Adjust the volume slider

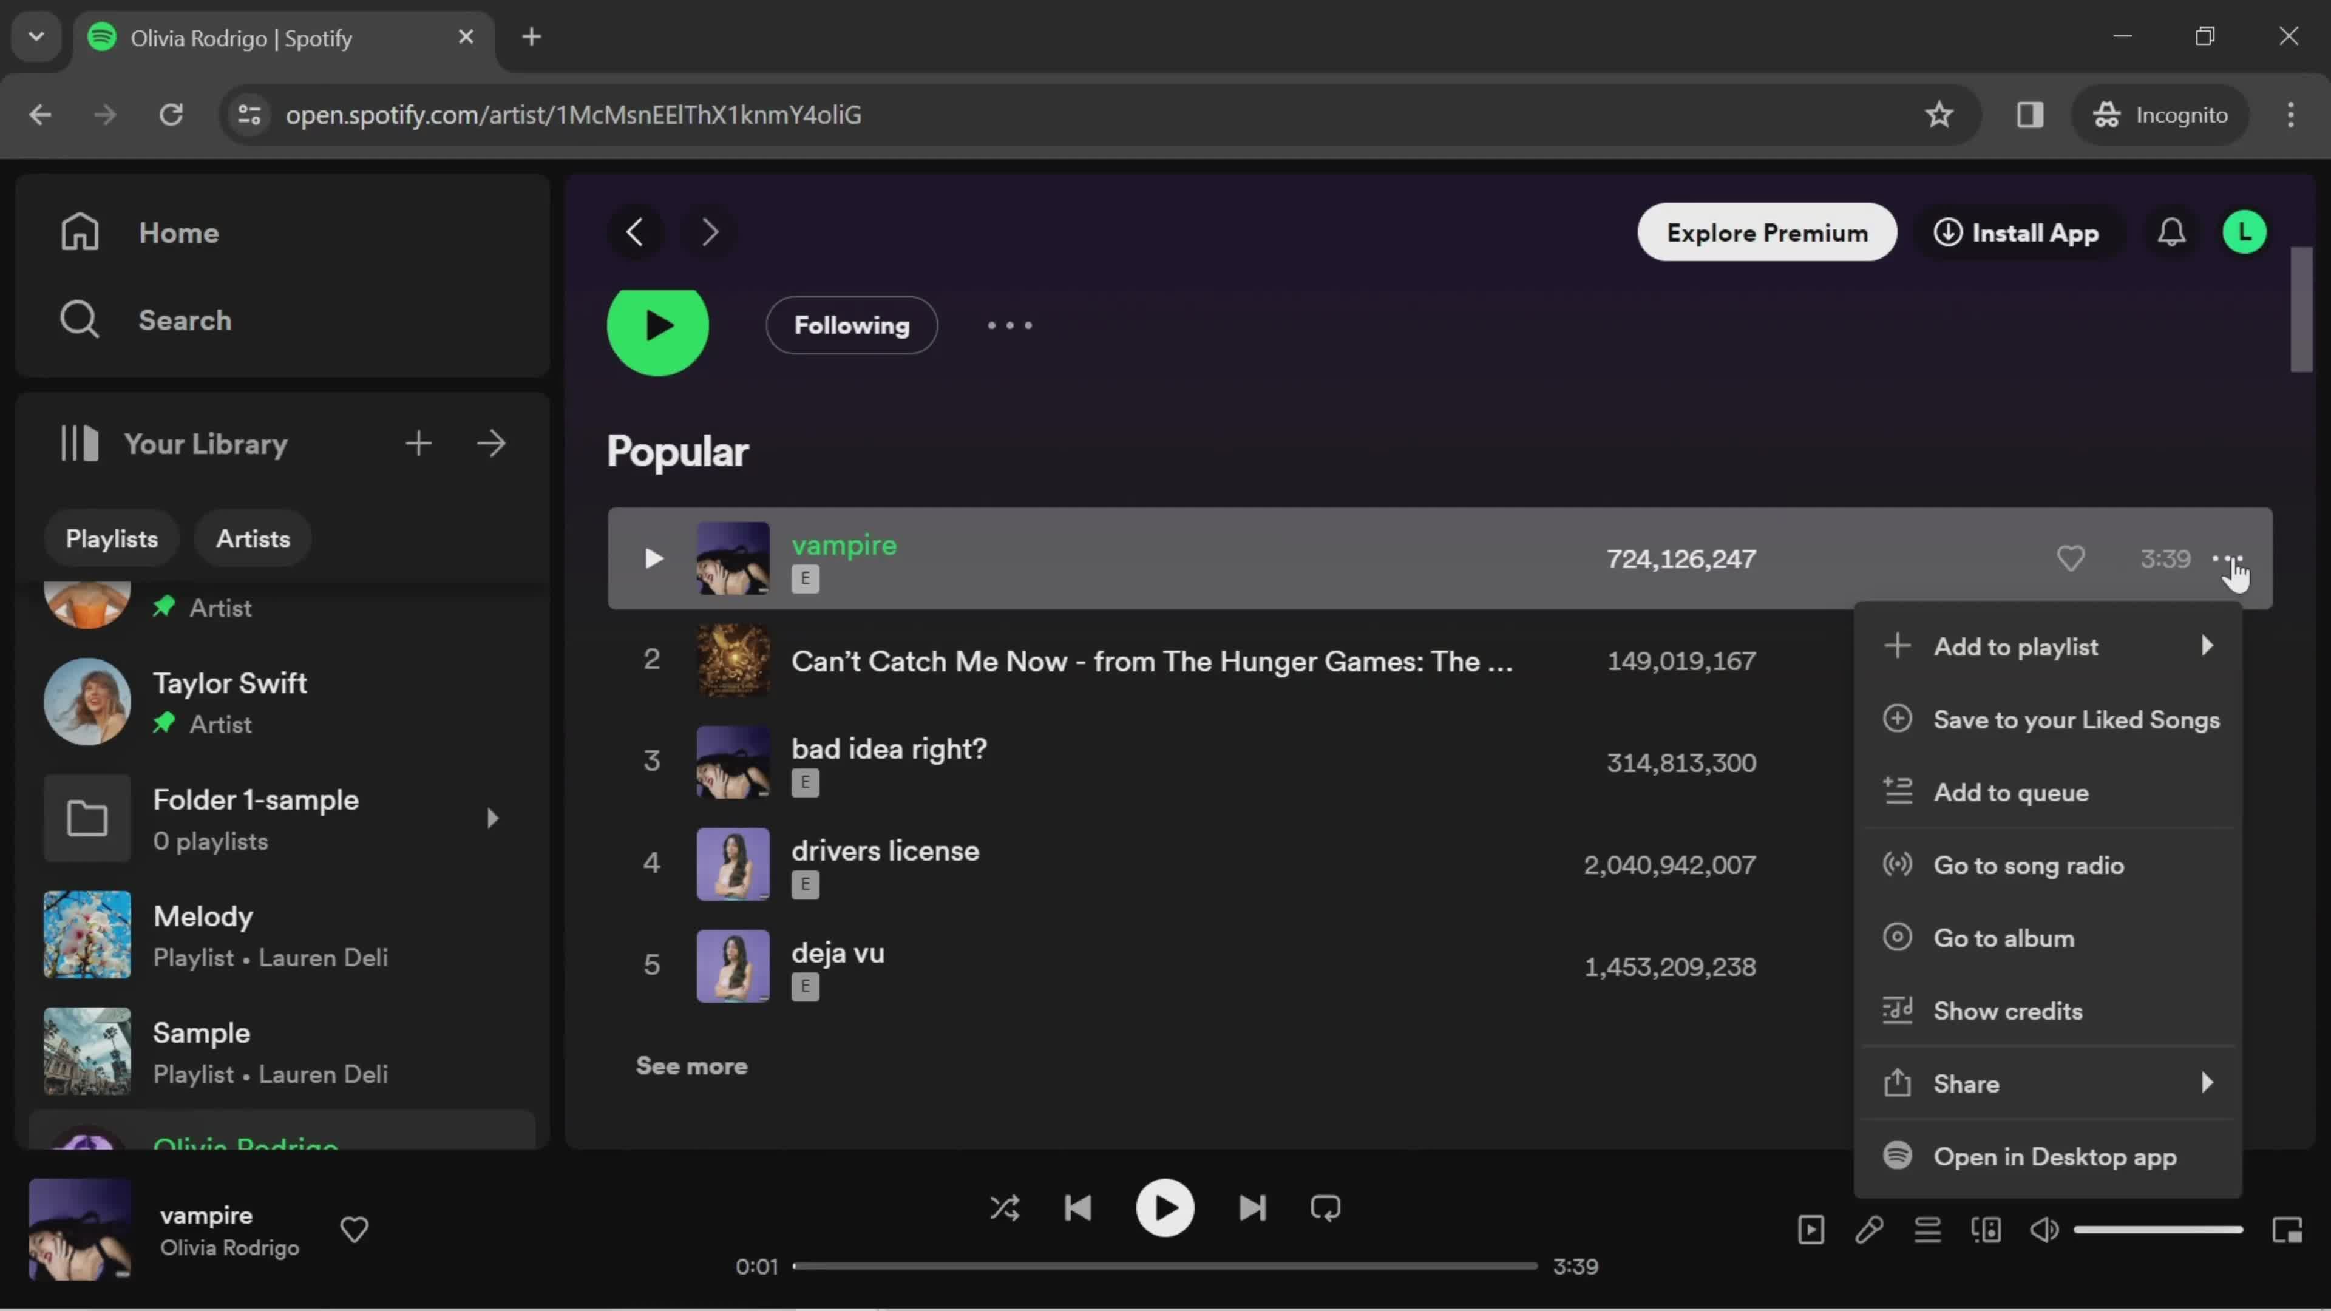[x=2158, y=1230]
